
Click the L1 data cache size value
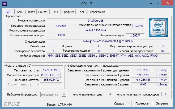[143, 70]
